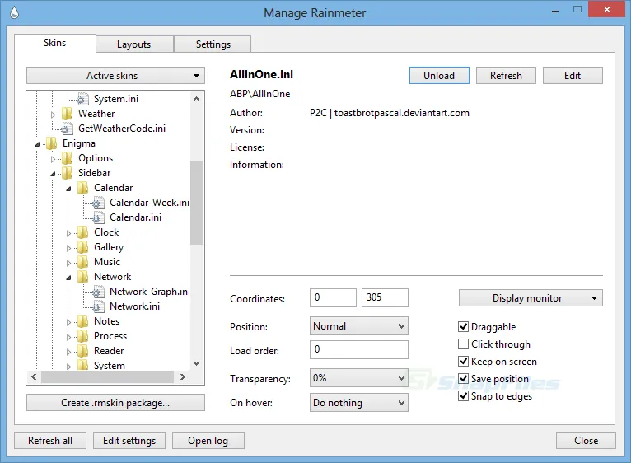Click the Options folder icon
The image size is (631, 463).
pyautogui.click(x=67, y=158)
